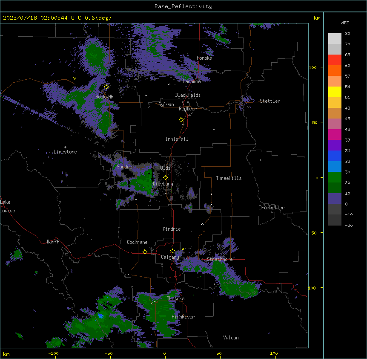Click the Innisfail label
This screenshot has width=367, height=359.
(x=177, y=139)
